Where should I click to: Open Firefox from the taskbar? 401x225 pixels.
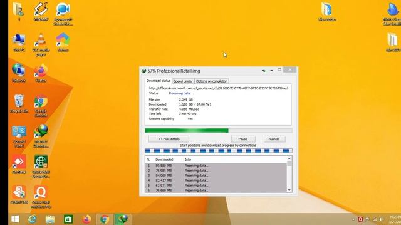point(86,219)
